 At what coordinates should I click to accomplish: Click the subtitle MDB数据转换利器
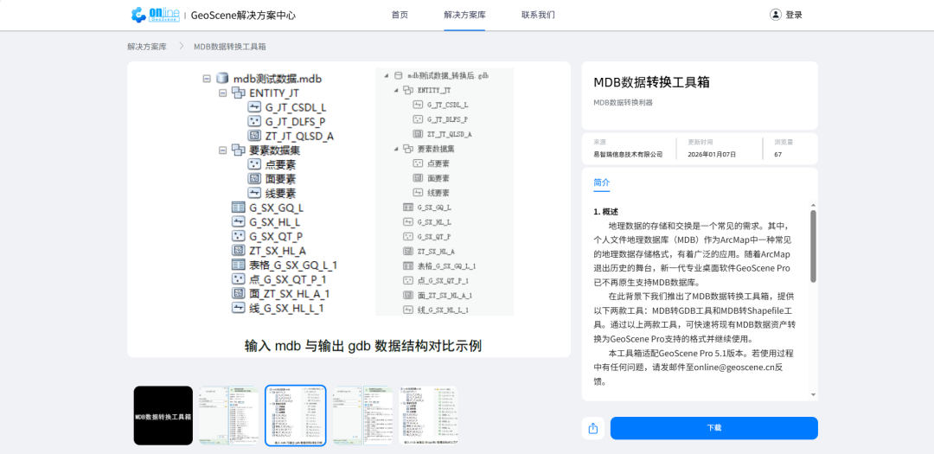(623, 103)
